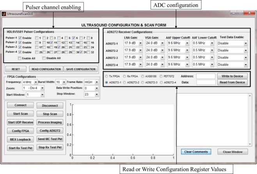257x174 pixels.
Task: Click the Close Window button
Action: tap(232, 152)
